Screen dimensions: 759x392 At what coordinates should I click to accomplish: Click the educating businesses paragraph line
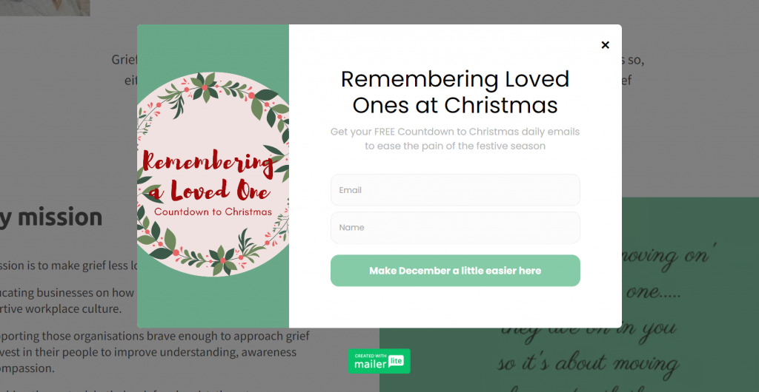point(67,293)
